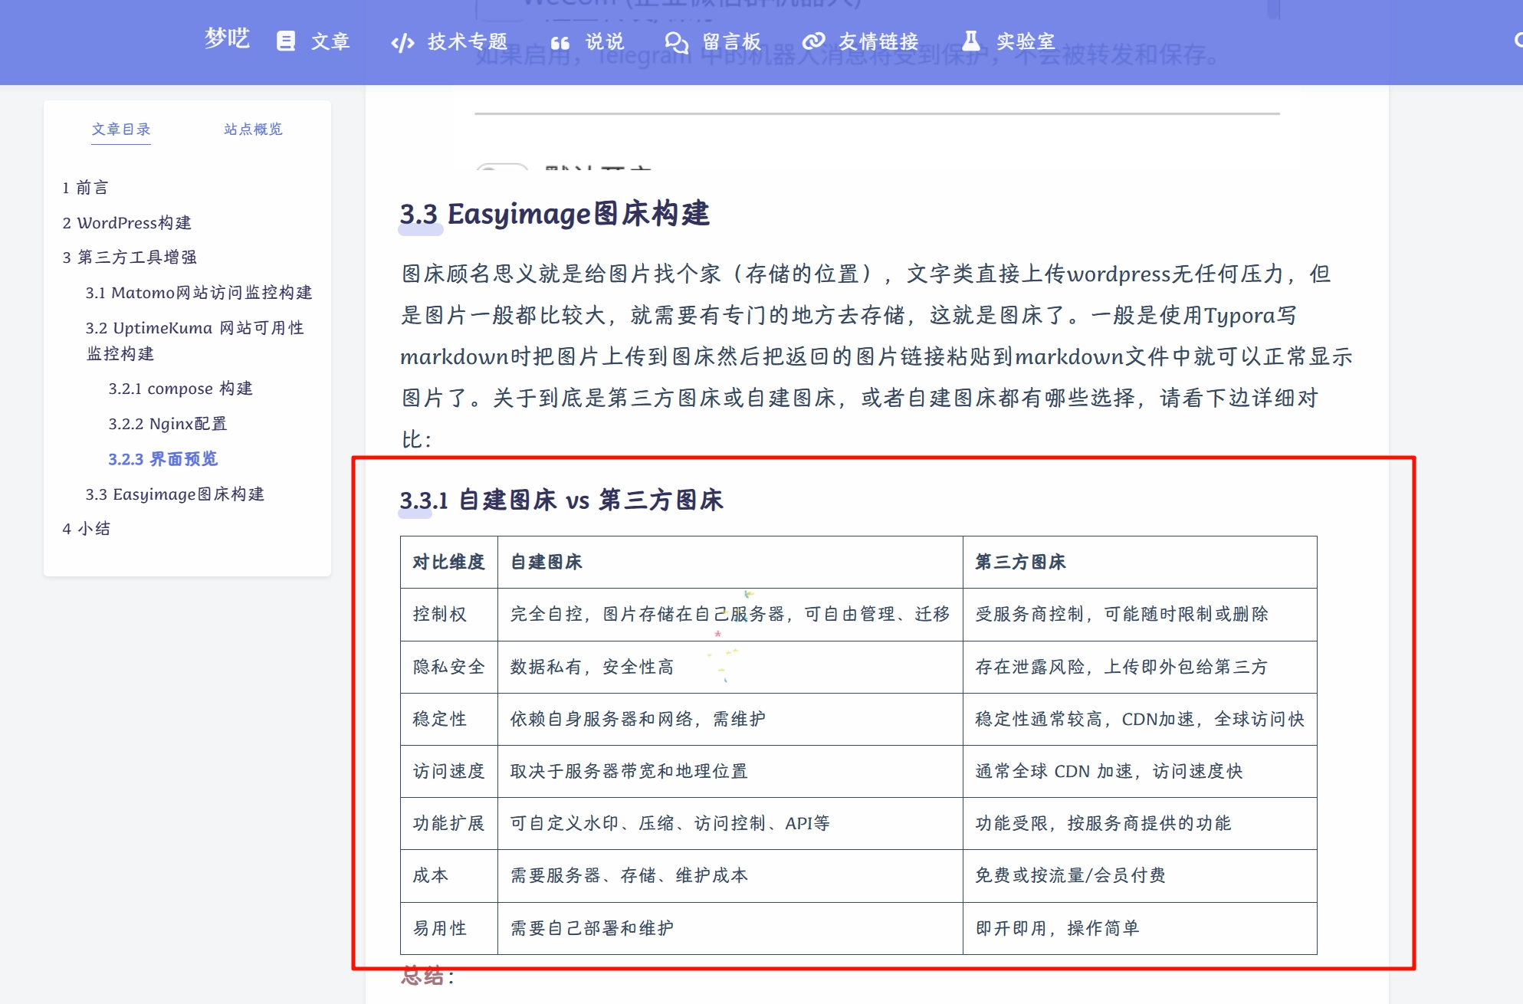Jump to 4 小结 section
The image size is (1523, 1004).
[87, 529]
